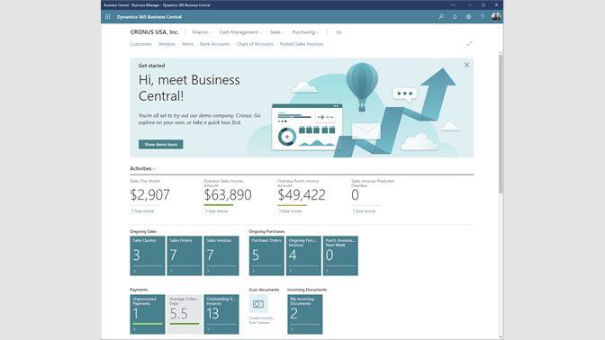The width and height of the screenshot is (605, 340).
Task: Collapse the Activities section chevron
Action: click(x=154, y=169)
